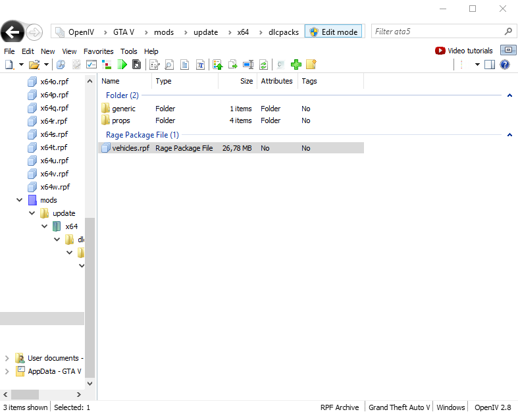Open the Edit menu
Viewport: 518px width, 414px height.
click(x=28, y=51)
